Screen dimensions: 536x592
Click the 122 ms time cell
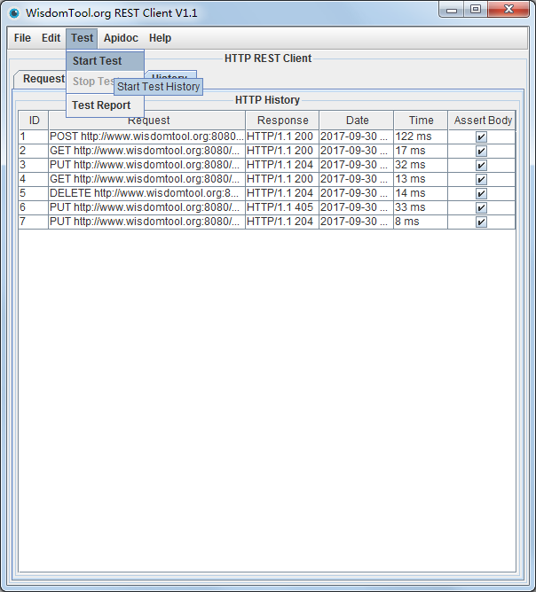click(421, 136)
